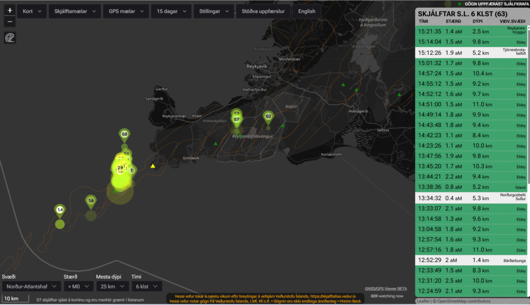Select the 15:12:26 Tjörnesbrotabeltið quake row
The height and width of the screenshot is (305, 530).
(x=472, y=52)
